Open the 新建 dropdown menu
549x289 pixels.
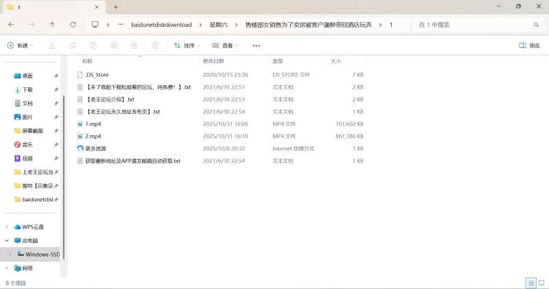pos(21,45)
